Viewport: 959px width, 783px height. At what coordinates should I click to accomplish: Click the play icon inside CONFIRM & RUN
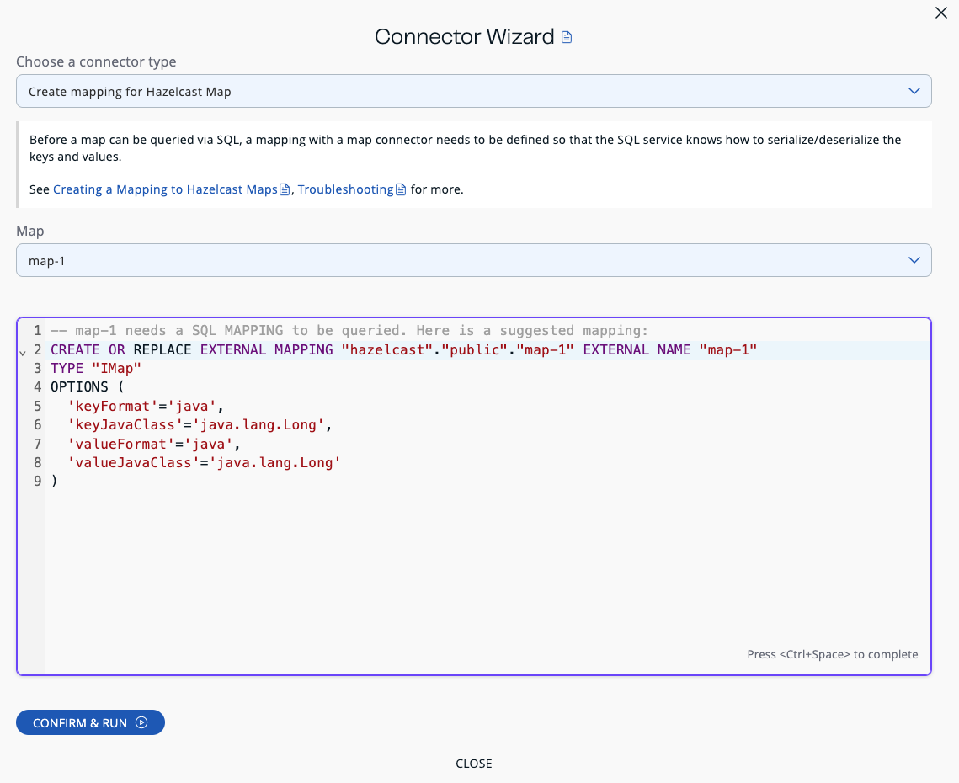pyautogui.click(x=141, y=722)
